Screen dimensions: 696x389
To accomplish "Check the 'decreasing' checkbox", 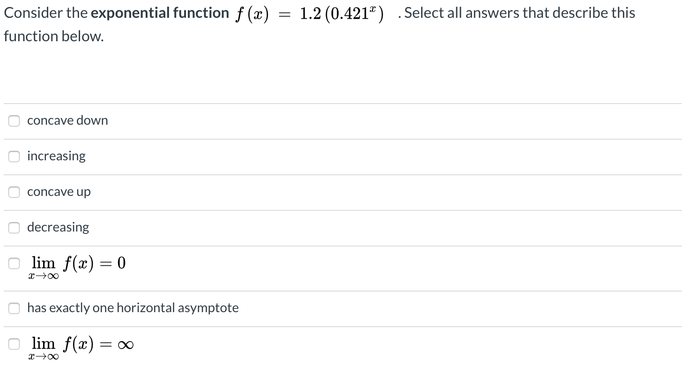I will click(14, 228).
